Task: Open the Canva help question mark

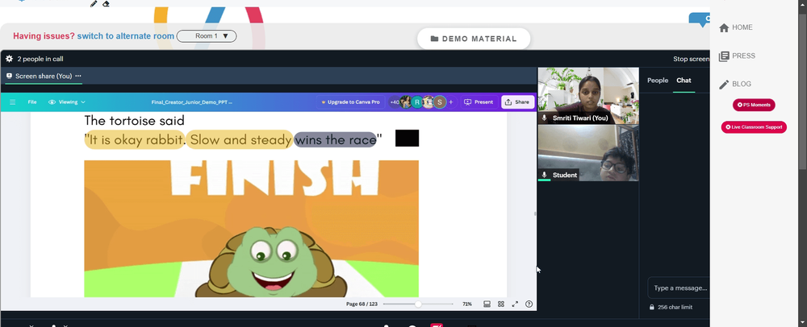Action: [529, 304]
